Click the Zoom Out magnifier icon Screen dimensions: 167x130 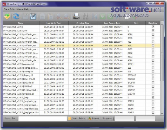67,16
